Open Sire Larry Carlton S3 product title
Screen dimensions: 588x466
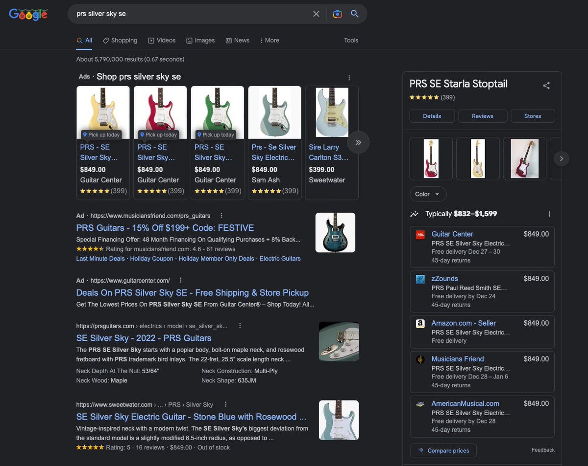(329, 153)
